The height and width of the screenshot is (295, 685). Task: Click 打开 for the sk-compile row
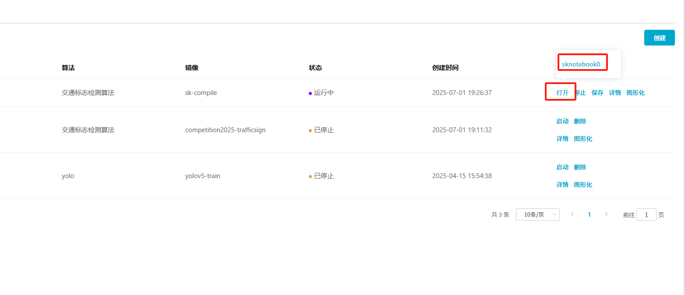pos(562,93)
